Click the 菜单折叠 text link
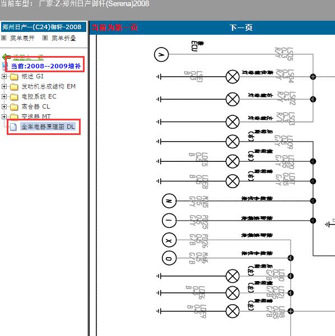This screenshot has width=335, height=336. coord(64,38)
